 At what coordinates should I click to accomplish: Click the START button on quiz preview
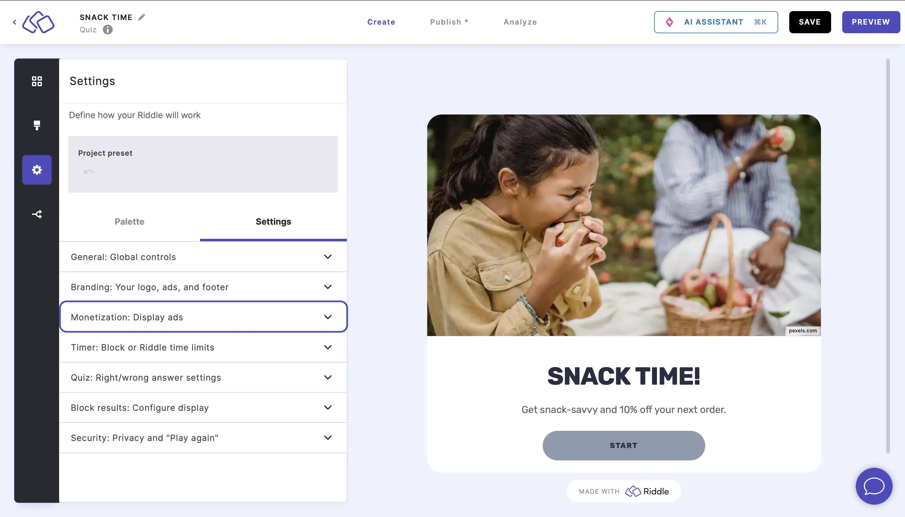[623, 445]
